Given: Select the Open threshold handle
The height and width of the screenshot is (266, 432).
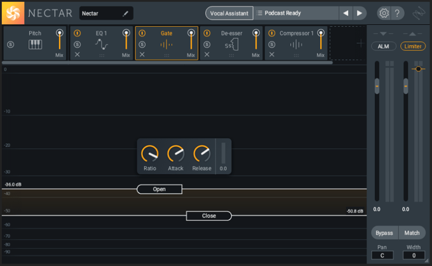Looking at the screenshot, I should pos(159,189).
